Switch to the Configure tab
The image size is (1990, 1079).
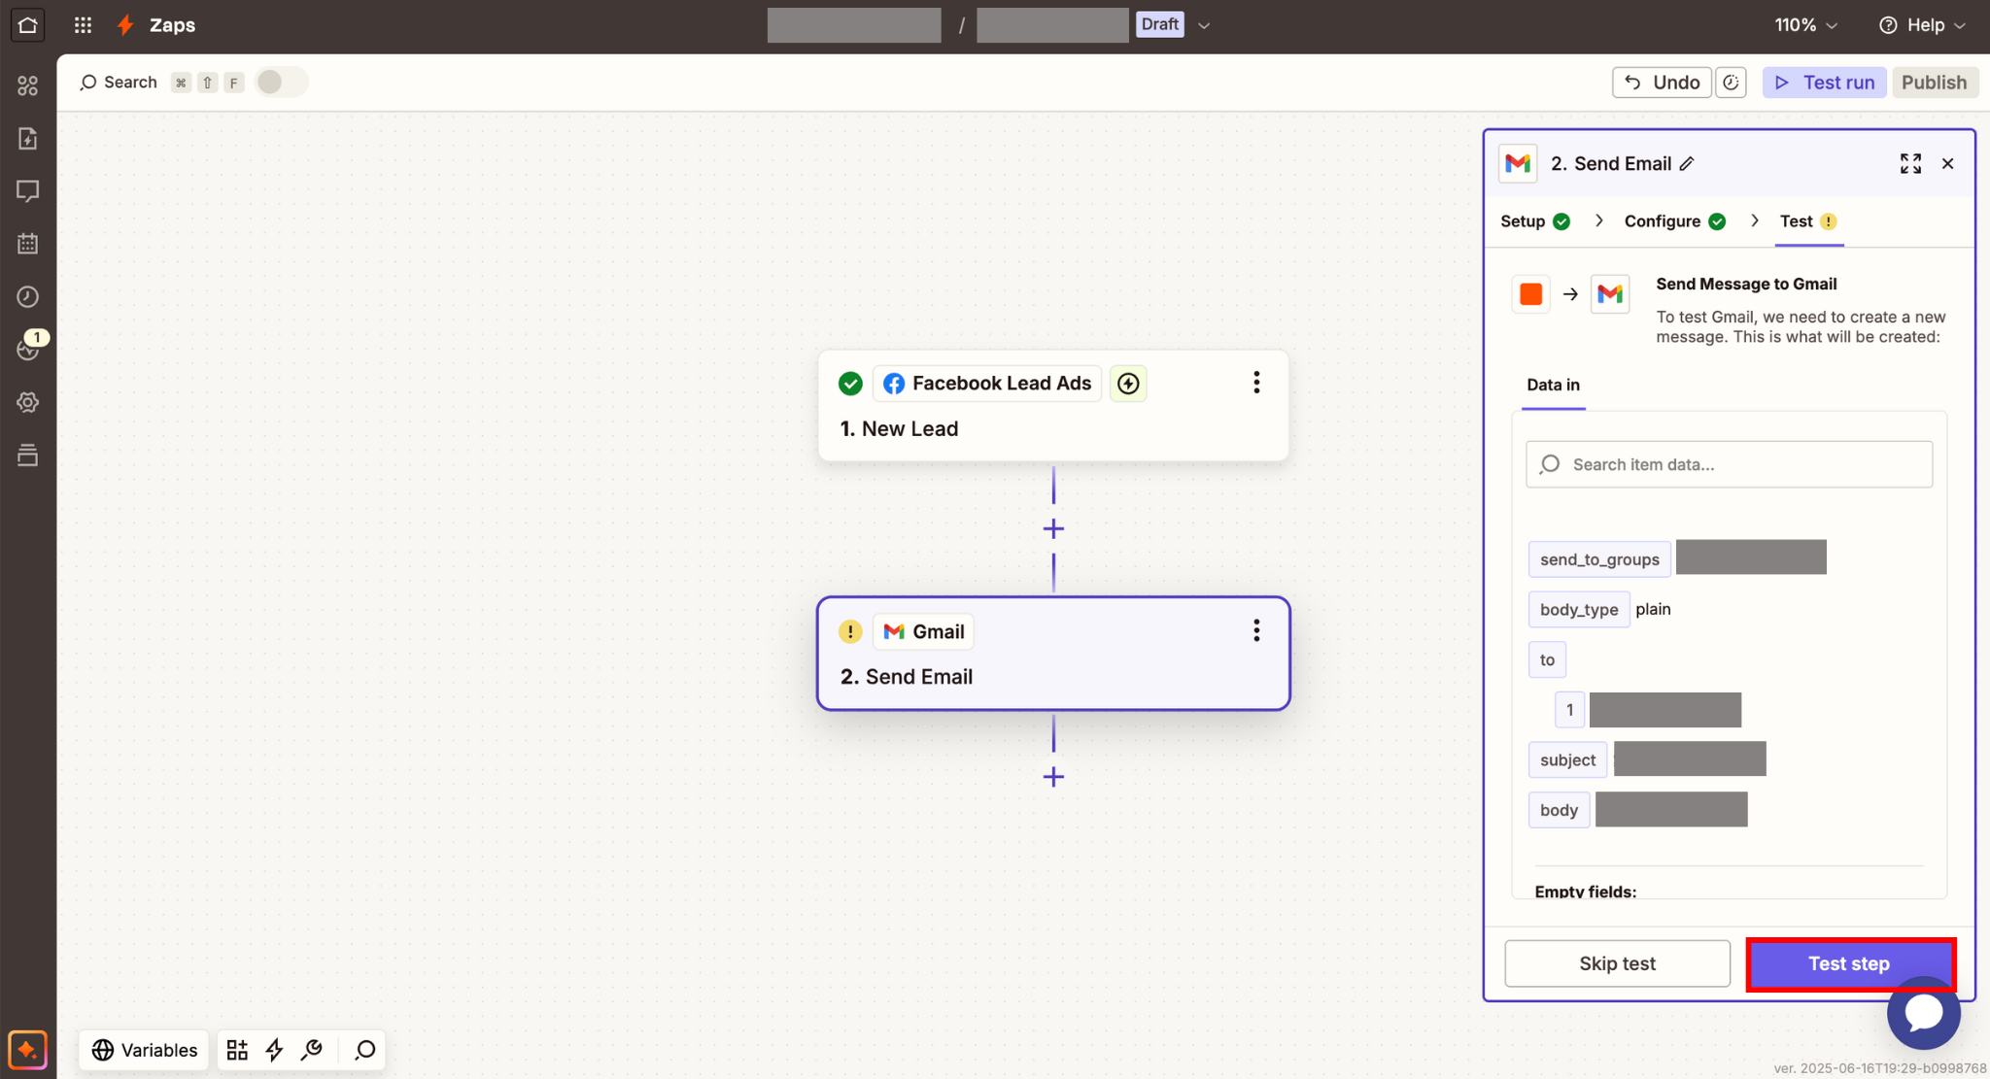pyautogui.click(x=1674, y=221)
